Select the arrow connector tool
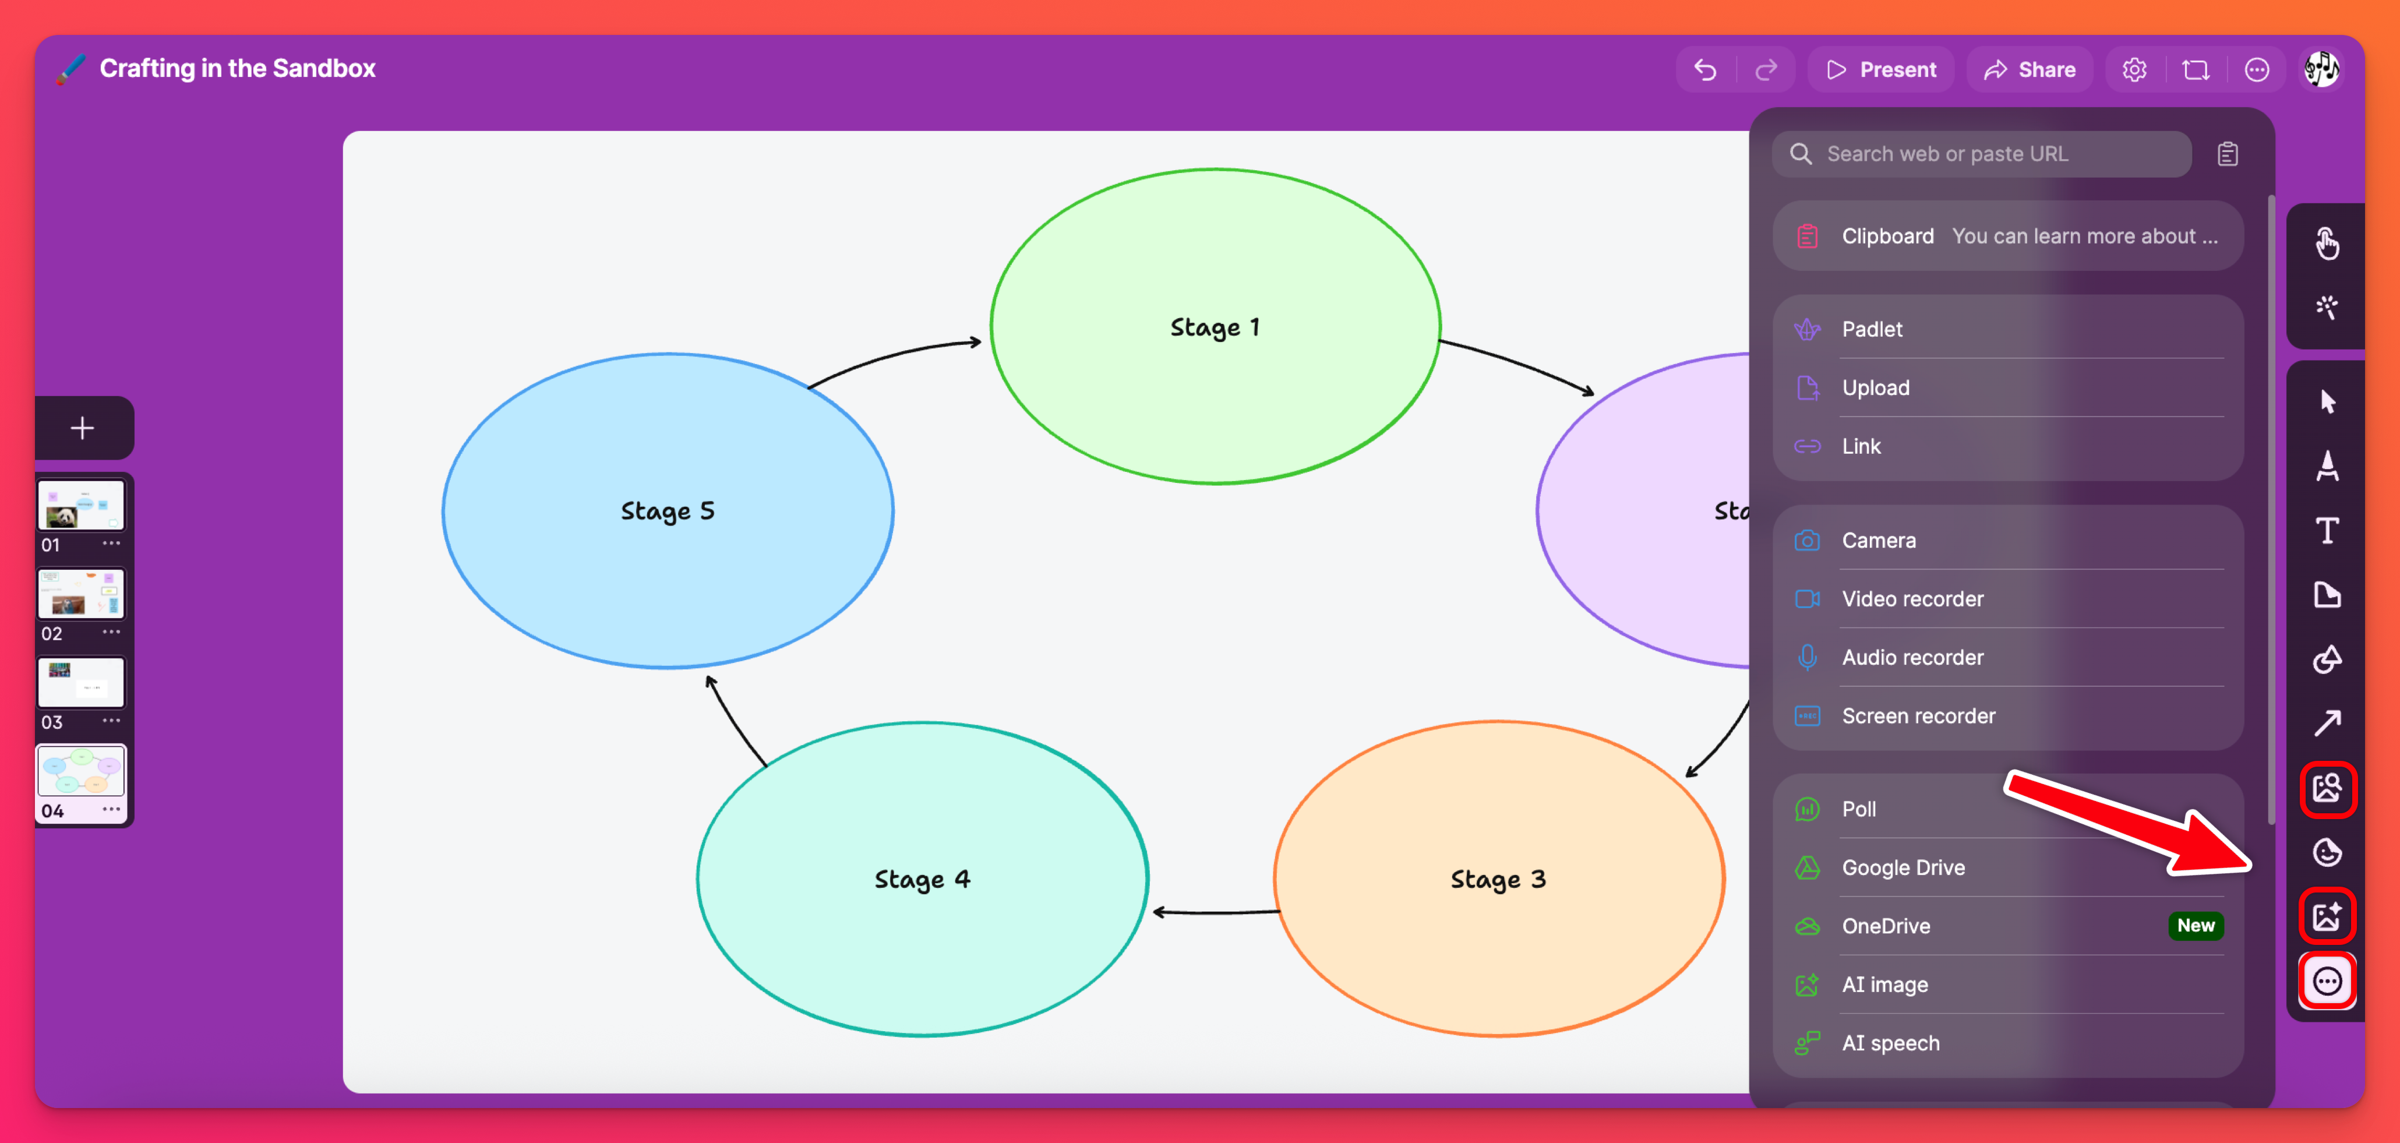 tap(2327, 723)
